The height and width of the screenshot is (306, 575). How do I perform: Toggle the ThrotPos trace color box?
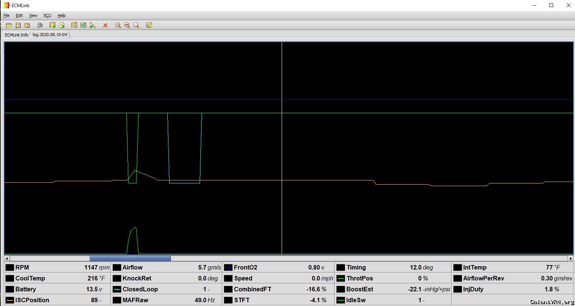coord(341,279)
